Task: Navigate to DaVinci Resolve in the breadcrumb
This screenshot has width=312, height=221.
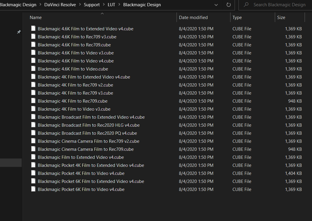Action: click(60, 5)
